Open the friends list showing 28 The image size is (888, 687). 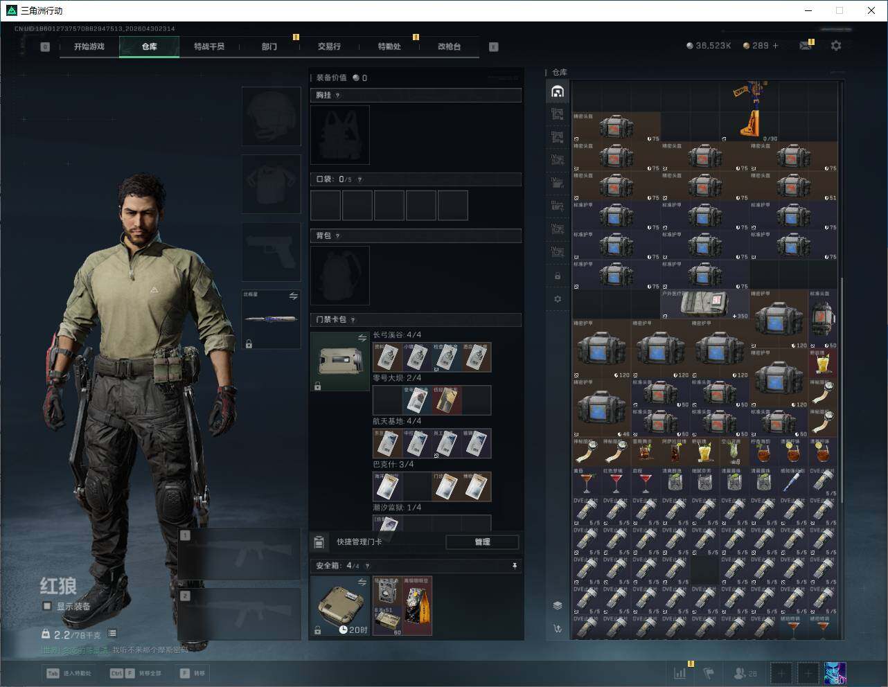click(x=745, y=673)
